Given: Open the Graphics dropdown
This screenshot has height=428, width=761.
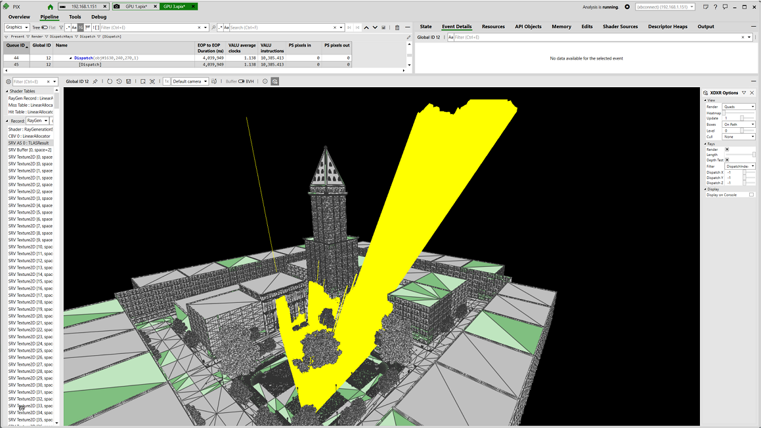Looking at the screenshot, I should click(17, 28).
